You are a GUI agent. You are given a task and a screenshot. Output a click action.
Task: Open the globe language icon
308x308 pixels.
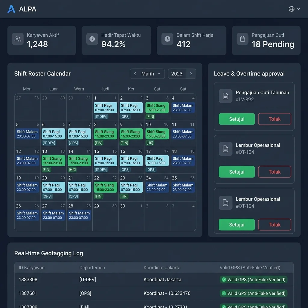(x=291, y=9)
